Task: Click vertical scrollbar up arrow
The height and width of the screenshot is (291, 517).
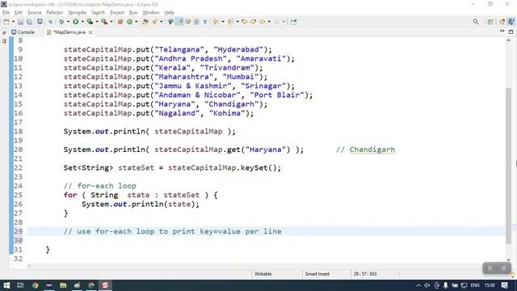Action: [508, 40]
